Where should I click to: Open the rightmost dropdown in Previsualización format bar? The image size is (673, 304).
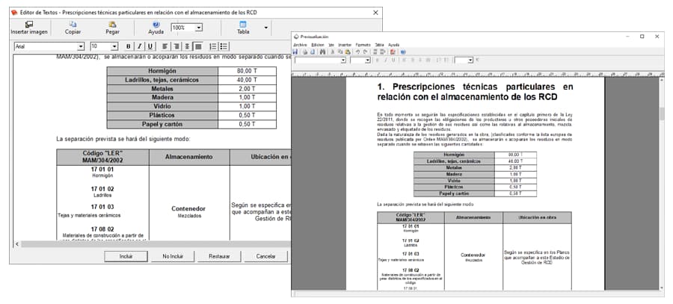click(470, 61)
